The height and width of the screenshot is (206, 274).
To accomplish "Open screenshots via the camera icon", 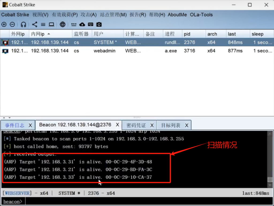I will (99, 24).
